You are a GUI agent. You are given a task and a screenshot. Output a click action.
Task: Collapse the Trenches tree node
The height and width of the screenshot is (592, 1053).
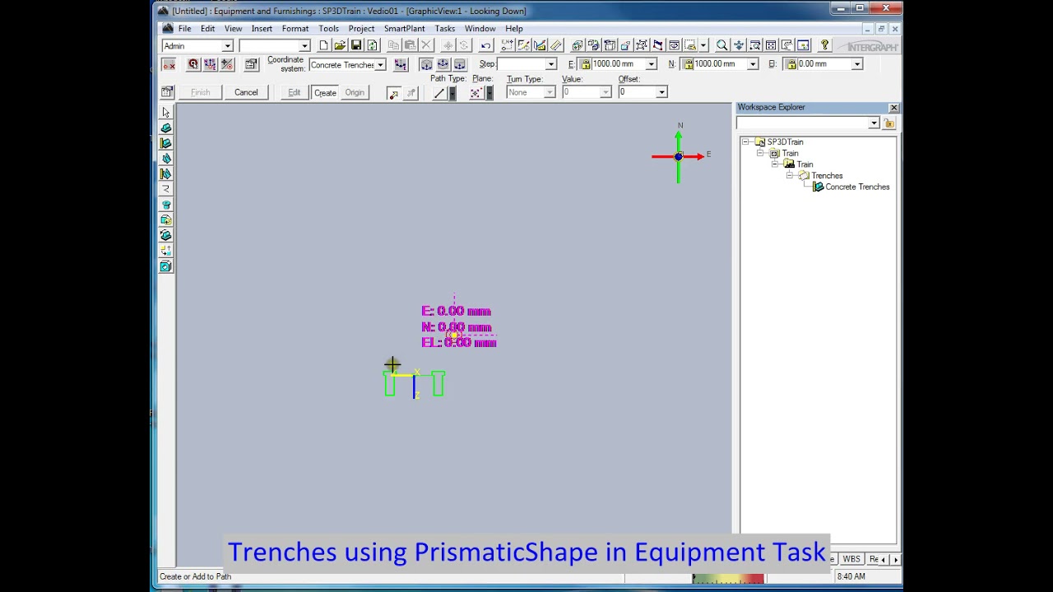click(x=790, y=175)
